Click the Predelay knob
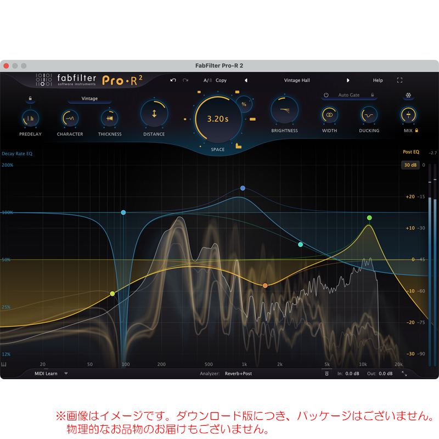 pyautogui.click(x=30, y=119)
